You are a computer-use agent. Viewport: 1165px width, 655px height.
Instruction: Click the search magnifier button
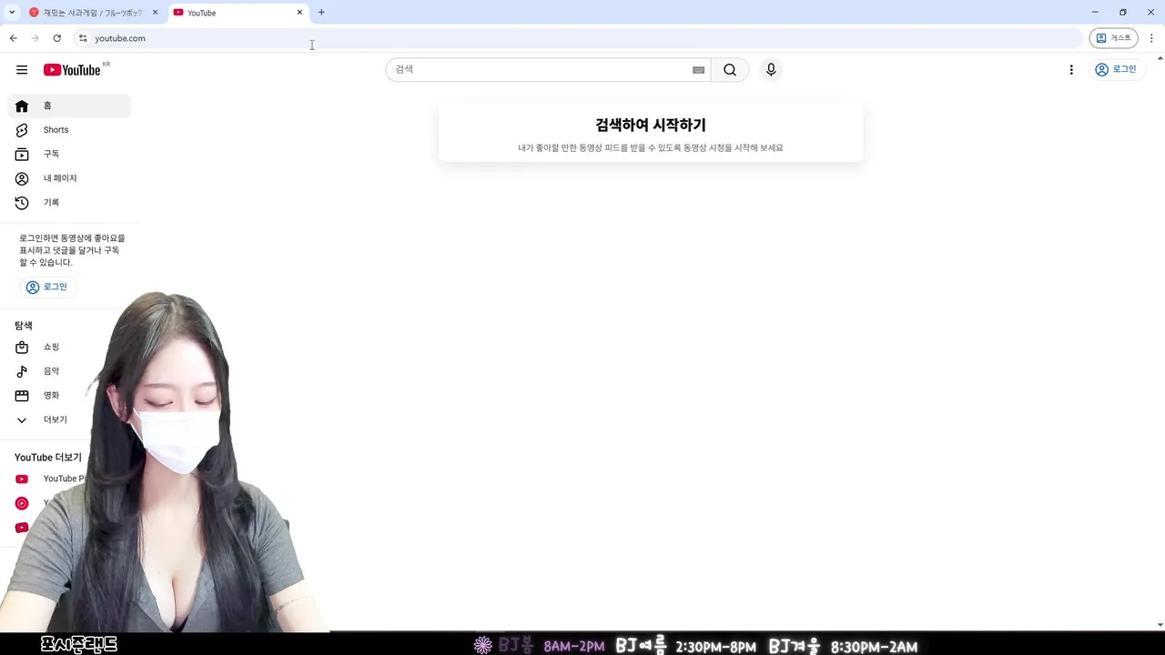730,70
